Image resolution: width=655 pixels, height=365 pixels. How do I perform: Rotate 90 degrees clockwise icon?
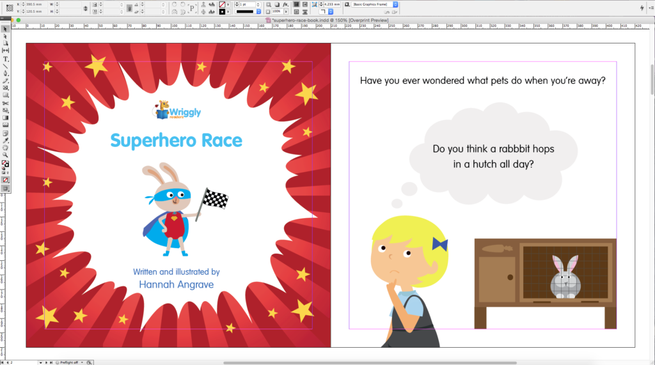coord(174,4)
